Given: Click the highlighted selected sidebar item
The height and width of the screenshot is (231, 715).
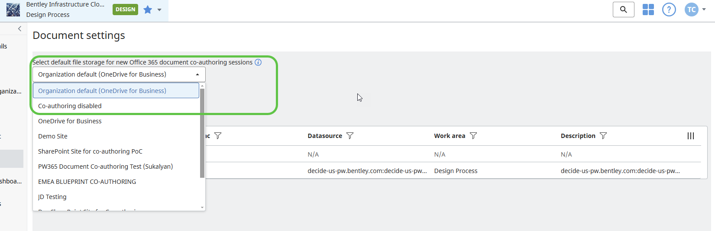Looking at the screenshot, I should [12, 159].
